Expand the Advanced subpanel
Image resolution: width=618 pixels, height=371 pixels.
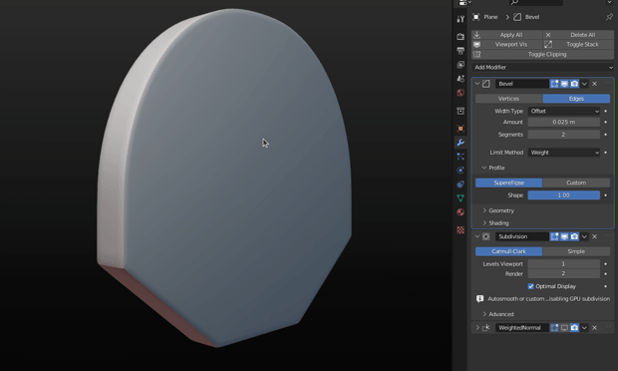[x=484, y=314]
